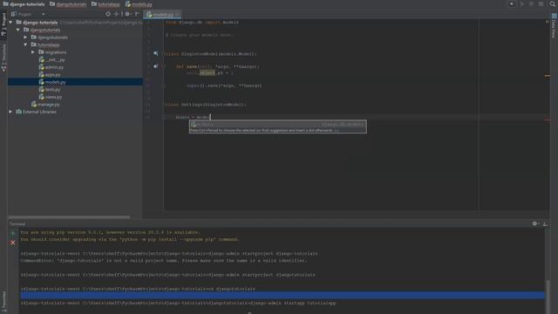558x314 pixels.
Task: Open the Structure tool window side tab
Action: (3, 58)
